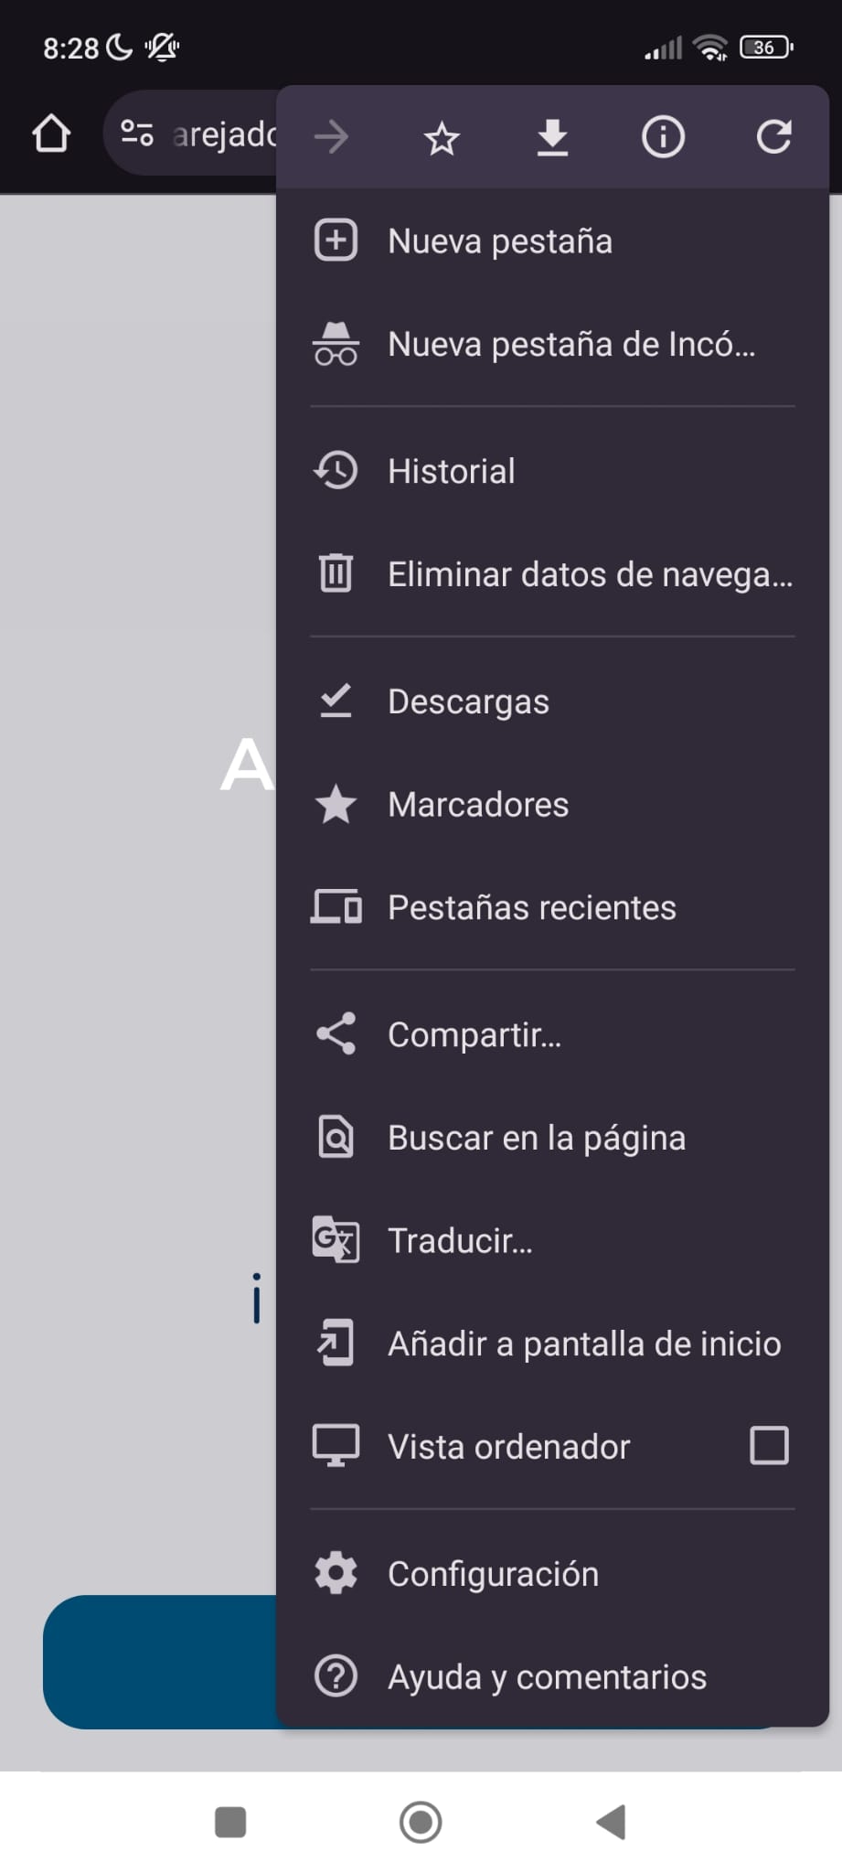Select Eliminar datos de navegación

[x=589, y=574]
